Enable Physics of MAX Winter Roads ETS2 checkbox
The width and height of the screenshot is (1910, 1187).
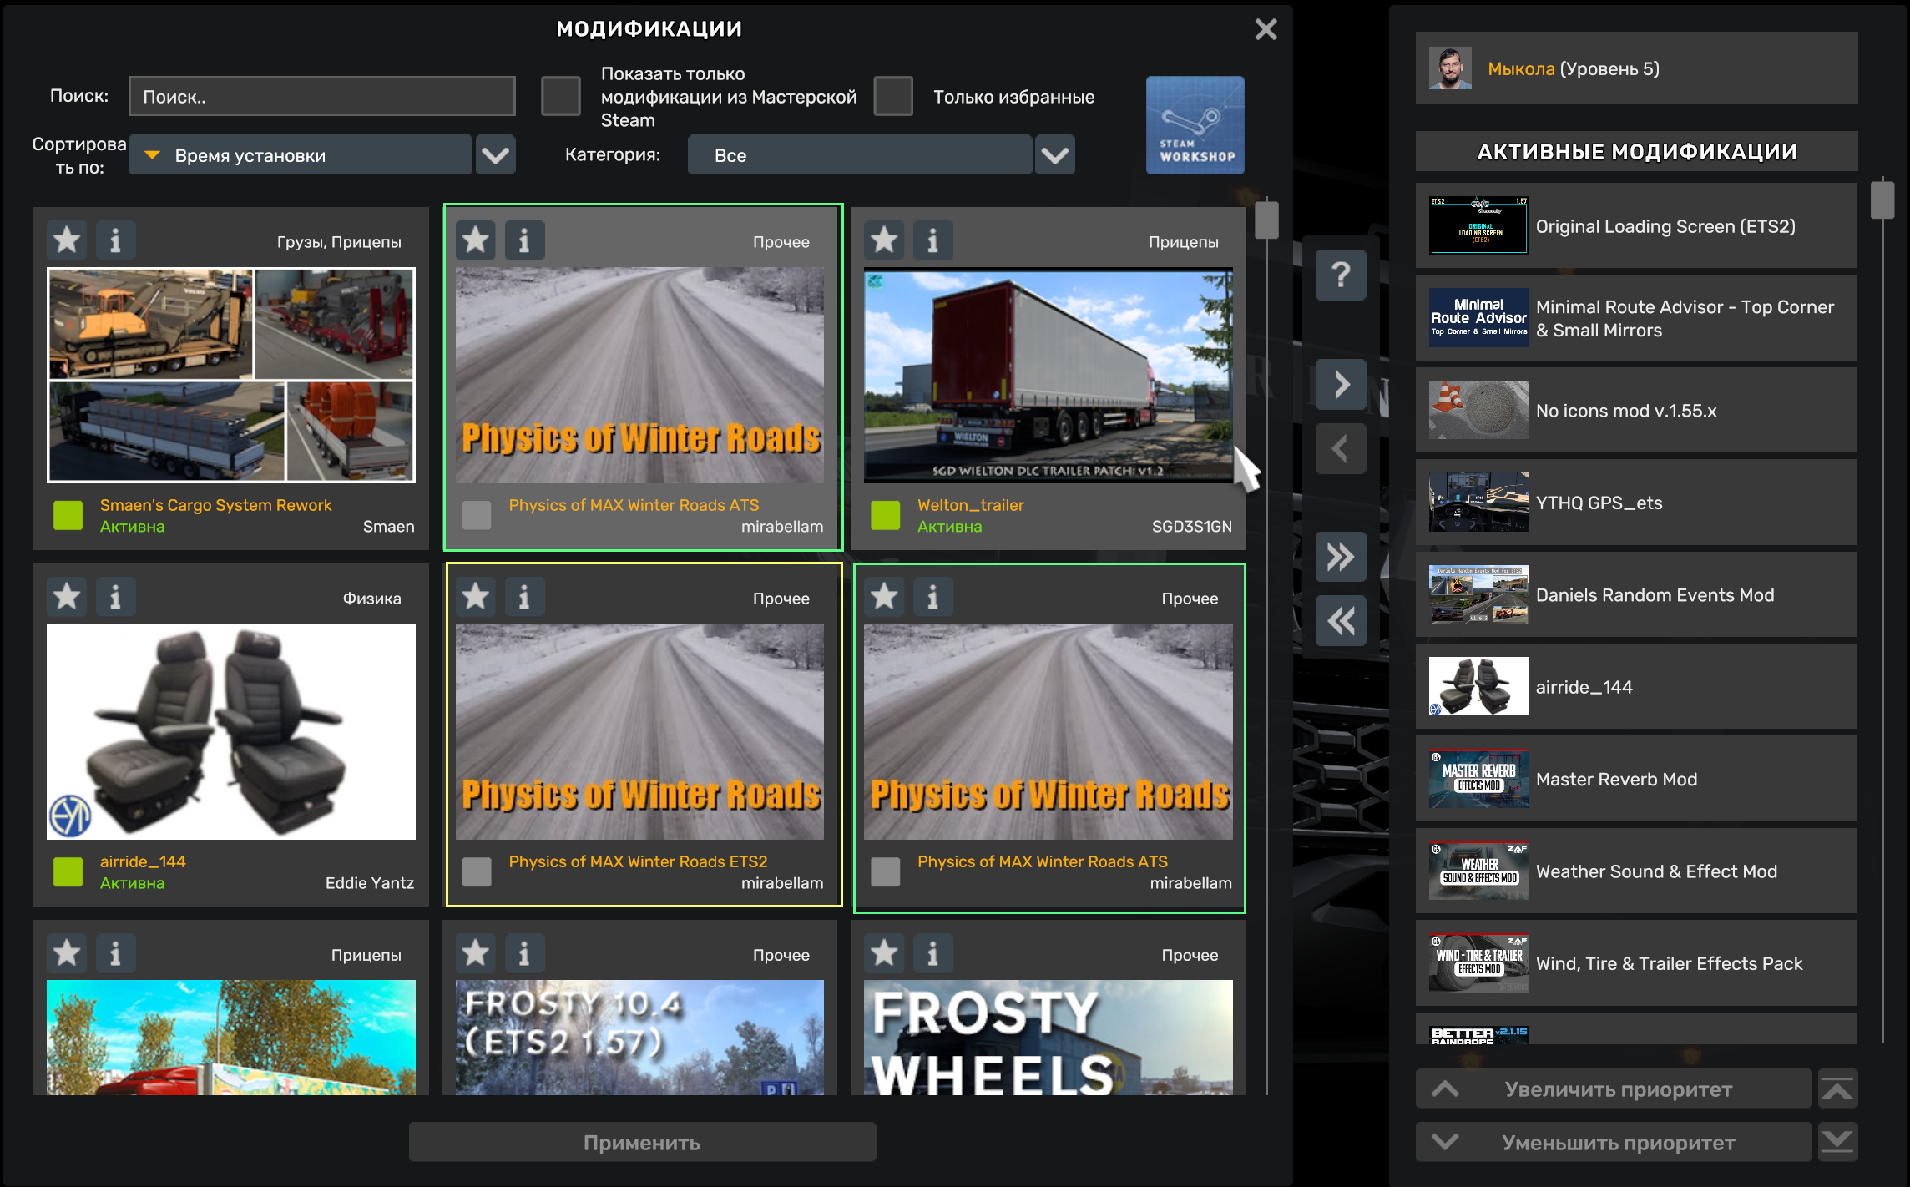point(477,872)
